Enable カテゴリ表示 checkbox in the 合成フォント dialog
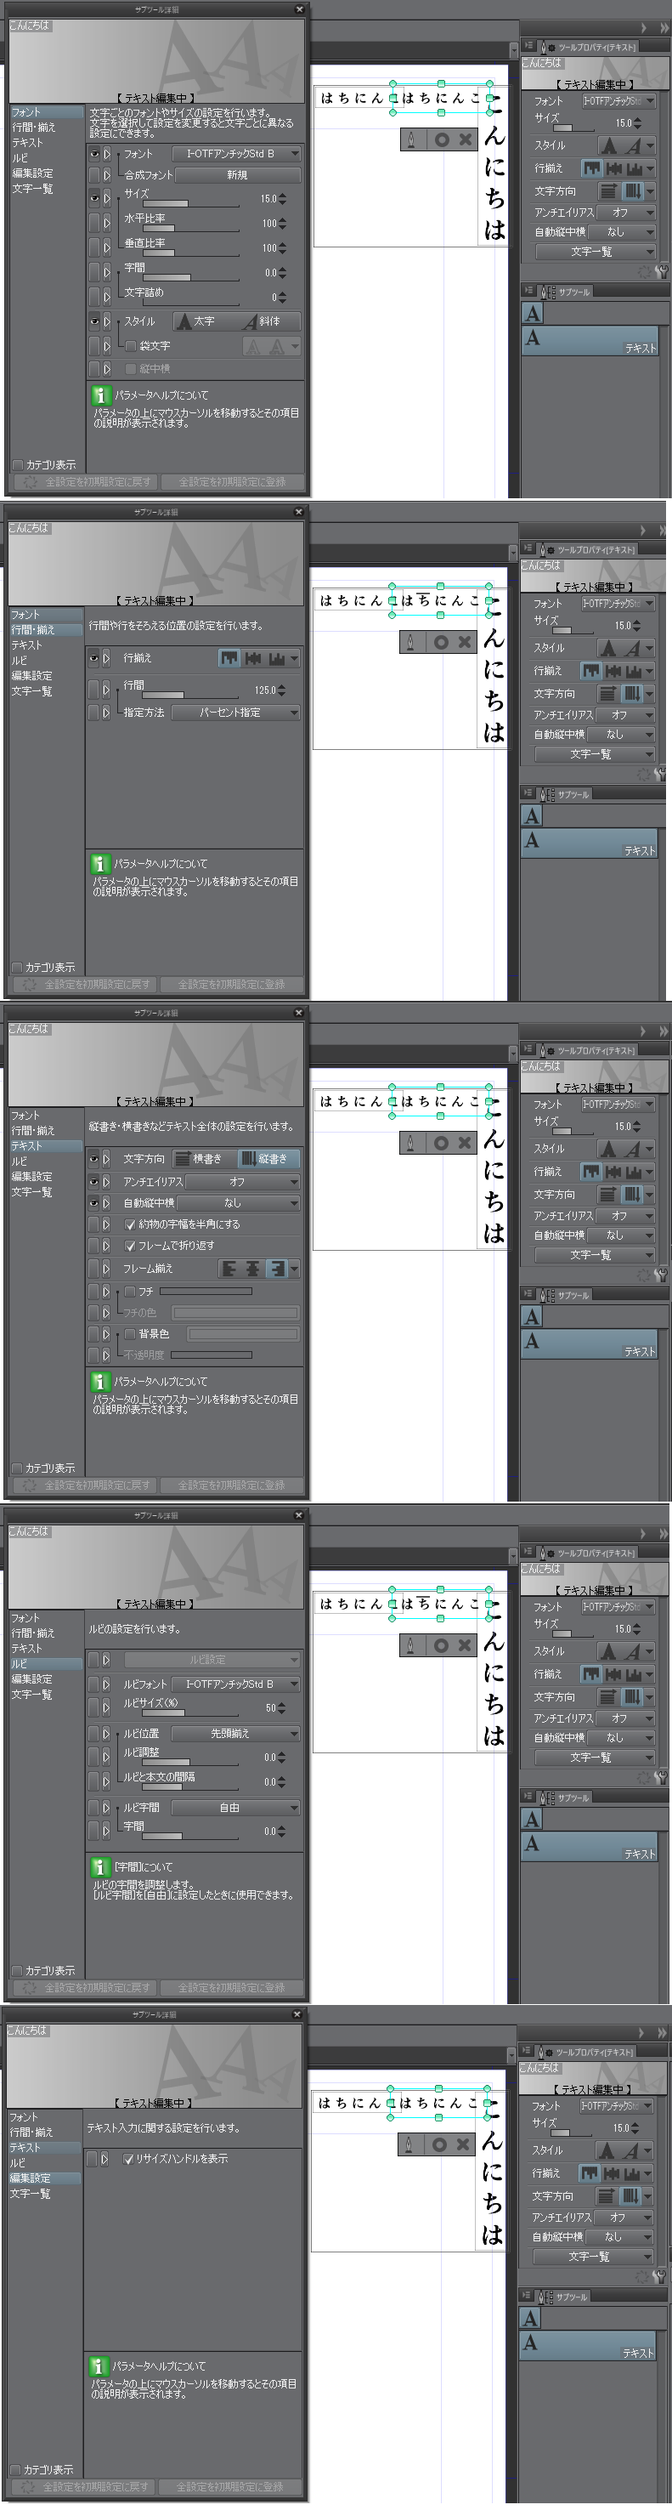The width and height of the screenshot is (672, 2516). pyautogui.click(x=18, y=465)
